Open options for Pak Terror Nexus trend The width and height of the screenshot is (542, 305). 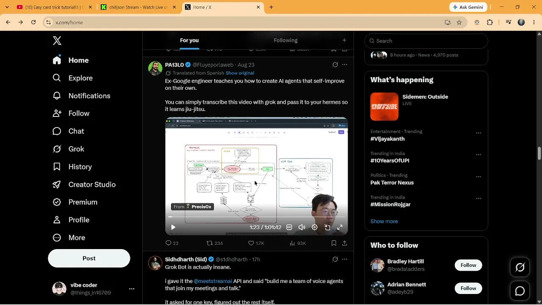click(478, 177)
